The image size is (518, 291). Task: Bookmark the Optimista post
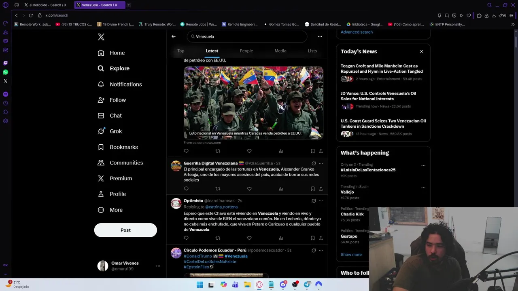[313, 238]
